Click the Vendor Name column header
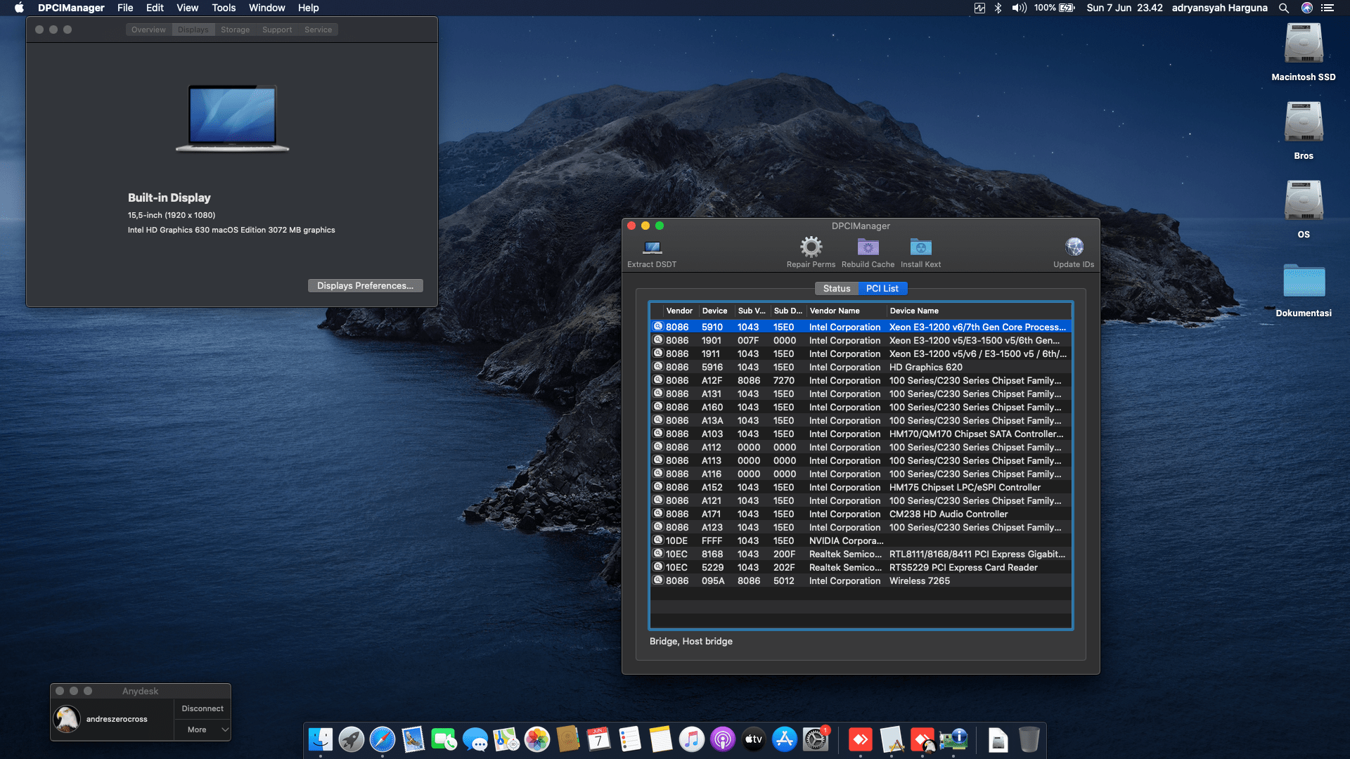The image size is (1350, 759). click(x=846, y=311)
